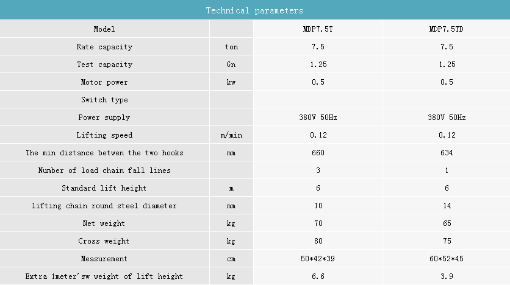
Task: Click the Cross weight row label
Action: 104,241
